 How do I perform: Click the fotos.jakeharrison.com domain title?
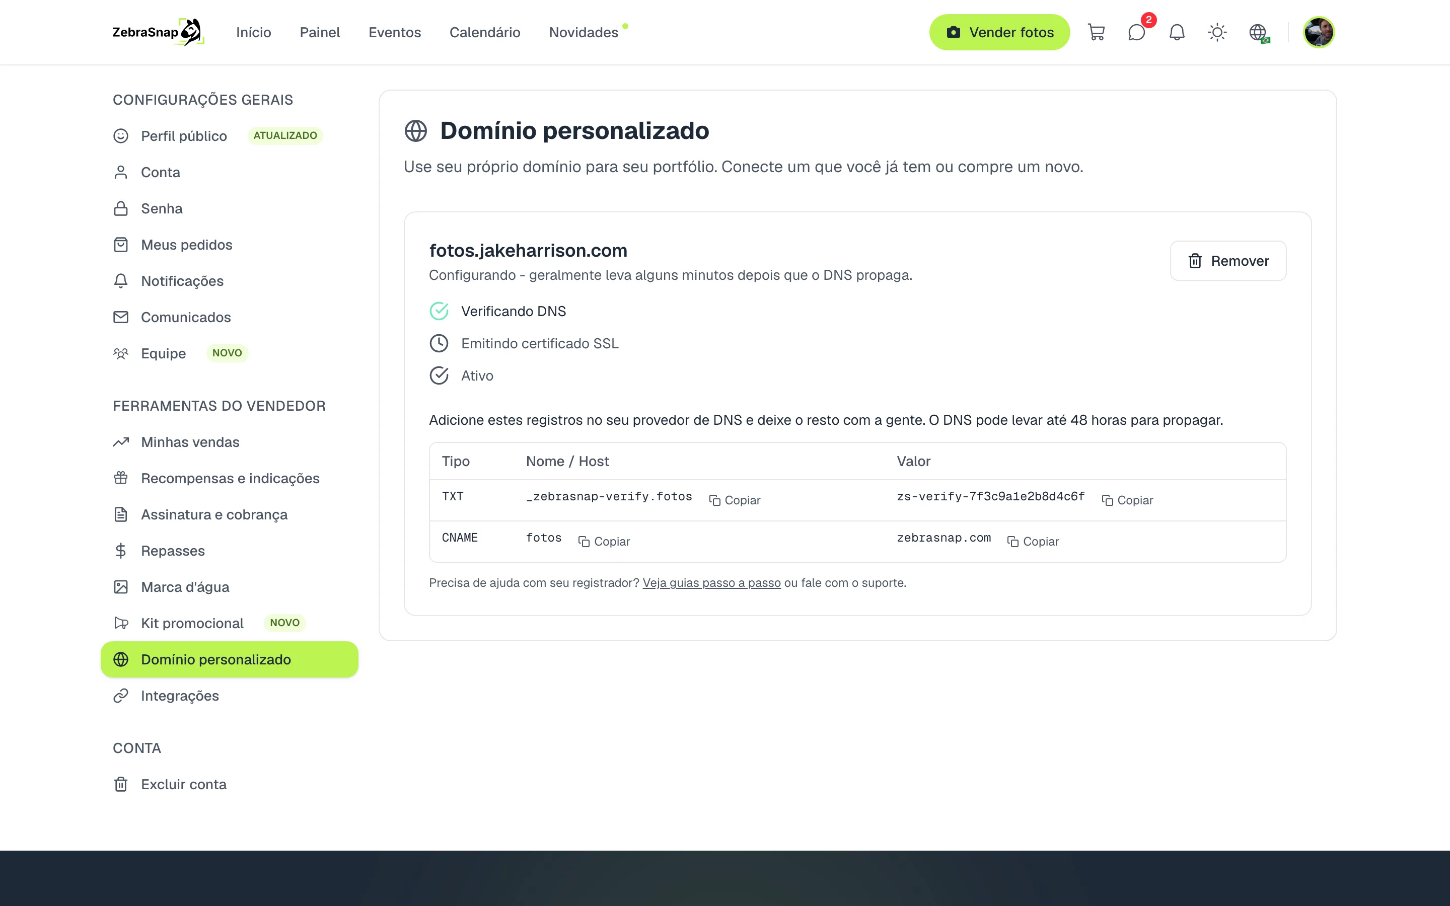pyautogui.click(x=528, y=251)
